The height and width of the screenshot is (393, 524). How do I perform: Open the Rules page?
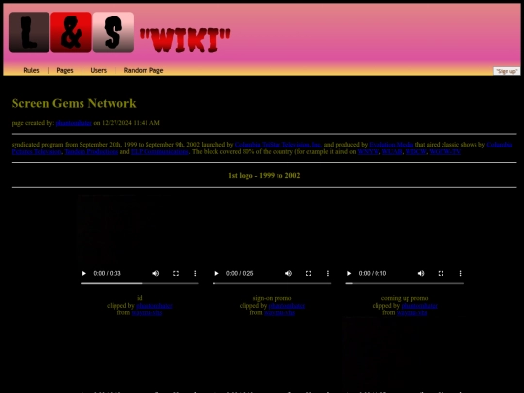pyautogui.click(x=31, y=70)
